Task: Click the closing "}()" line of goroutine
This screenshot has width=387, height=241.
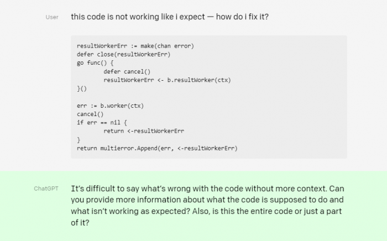Action: tap(82, 88)
